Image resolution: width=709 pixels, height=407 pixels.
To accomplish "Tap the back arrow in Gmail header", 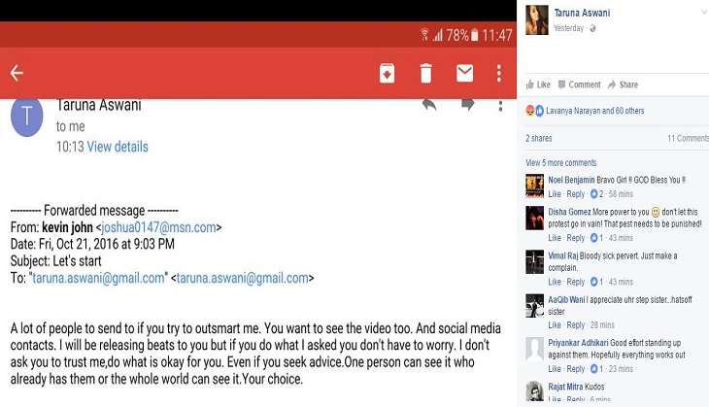I will pos(17,73).
